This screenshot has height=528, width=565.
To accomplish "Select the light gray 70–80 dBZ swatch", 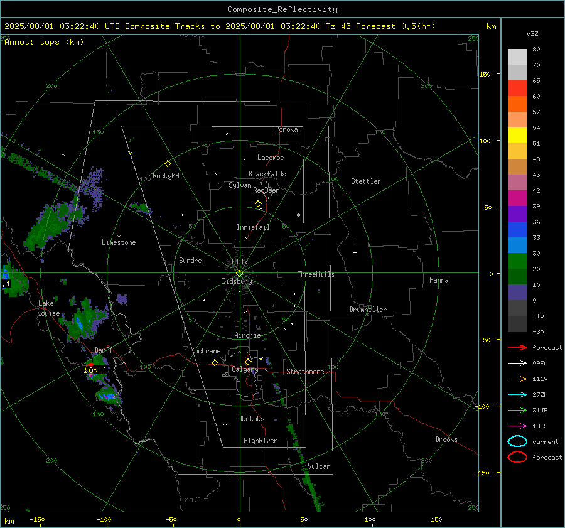I will [x=517, y=57].
